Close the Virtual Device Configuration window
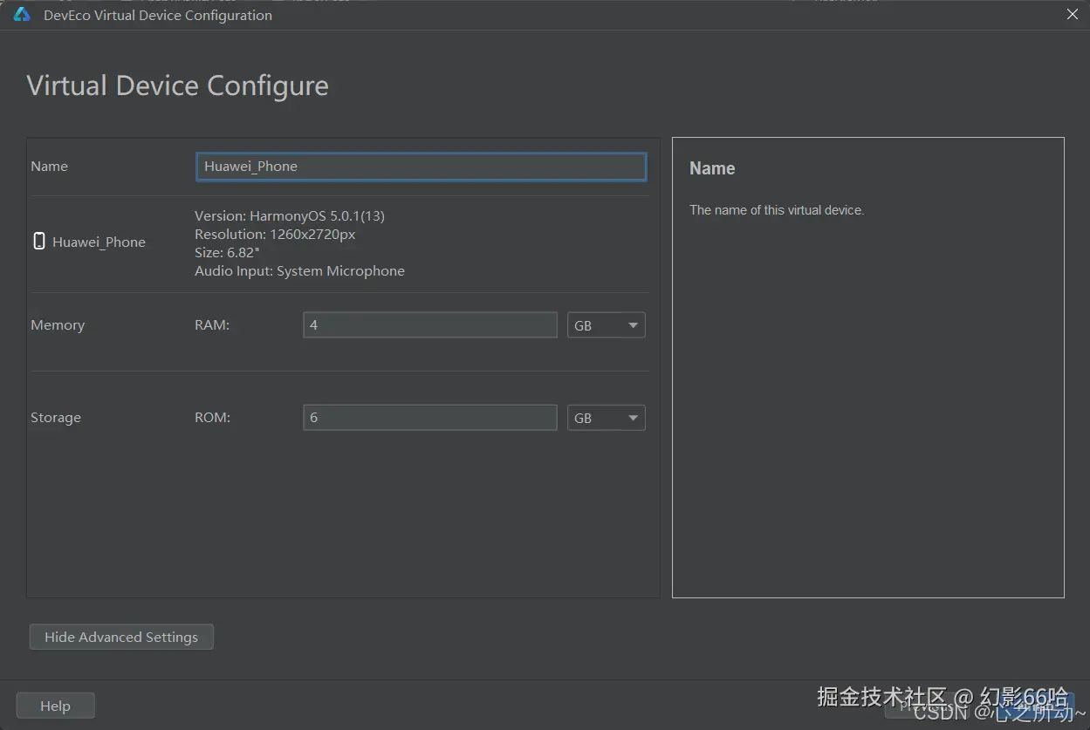1090x730 pixels. click(1073, 15)
